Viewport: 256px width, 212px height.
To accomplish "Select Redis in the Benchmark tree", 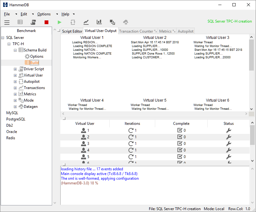I will (11, 138).
